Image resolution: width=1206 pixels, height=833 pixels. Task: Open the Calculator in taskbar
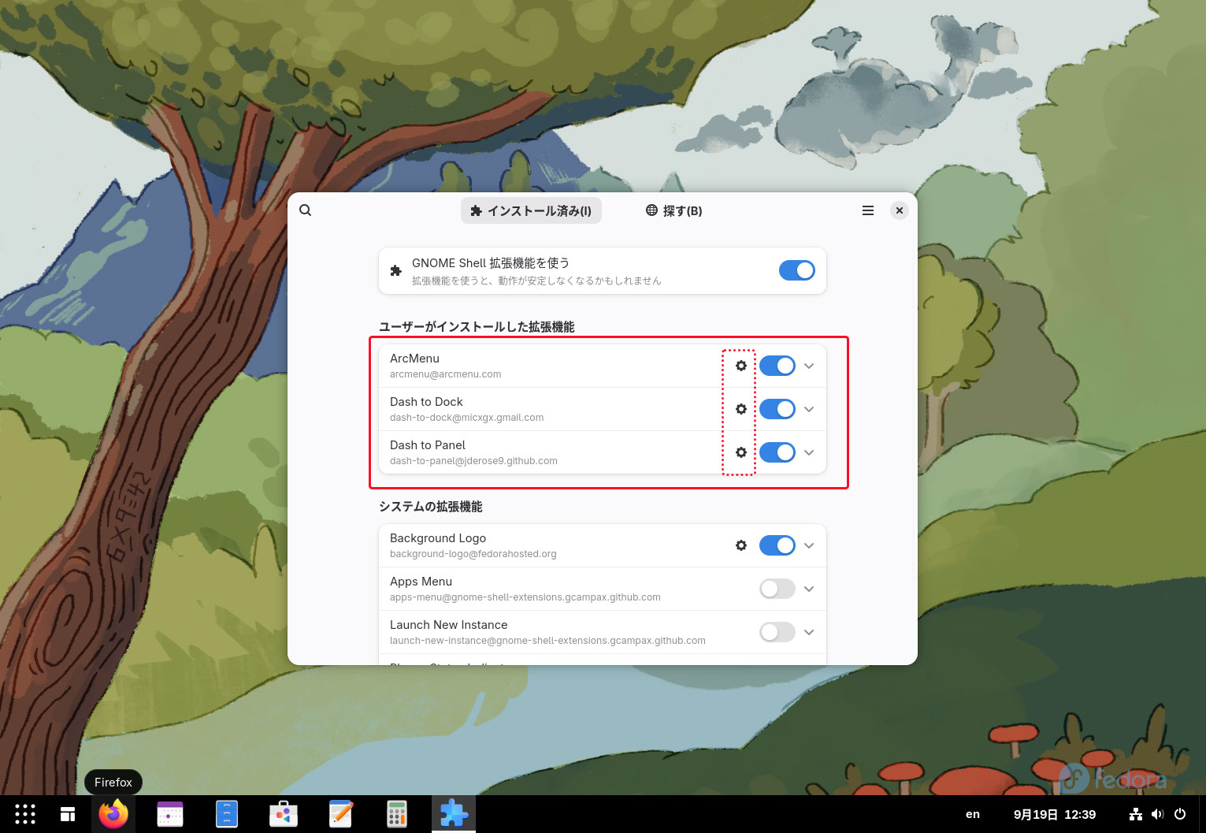tap(397, 814)
